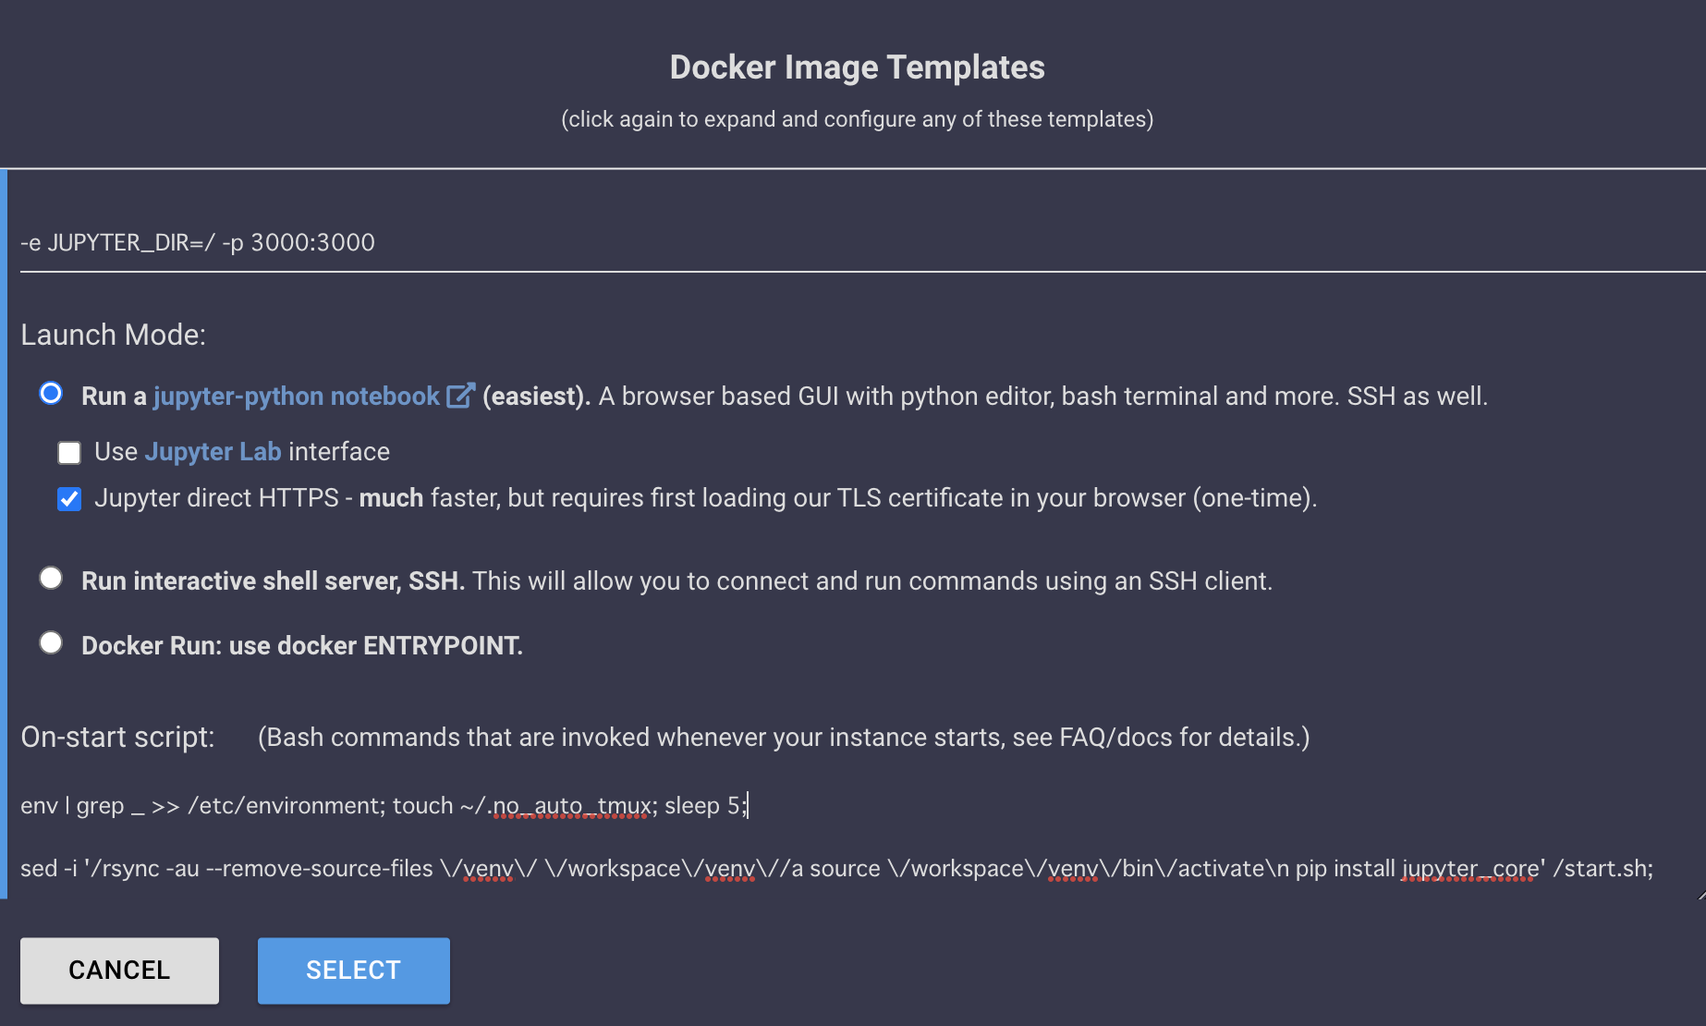Screen dimensions: 1706x1026
Task: Click the external link icon beside jupyter-python notebook
Action: coord(460,396)
